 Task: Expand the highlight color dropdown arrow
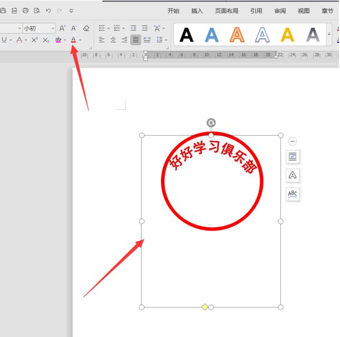[65, 40]
